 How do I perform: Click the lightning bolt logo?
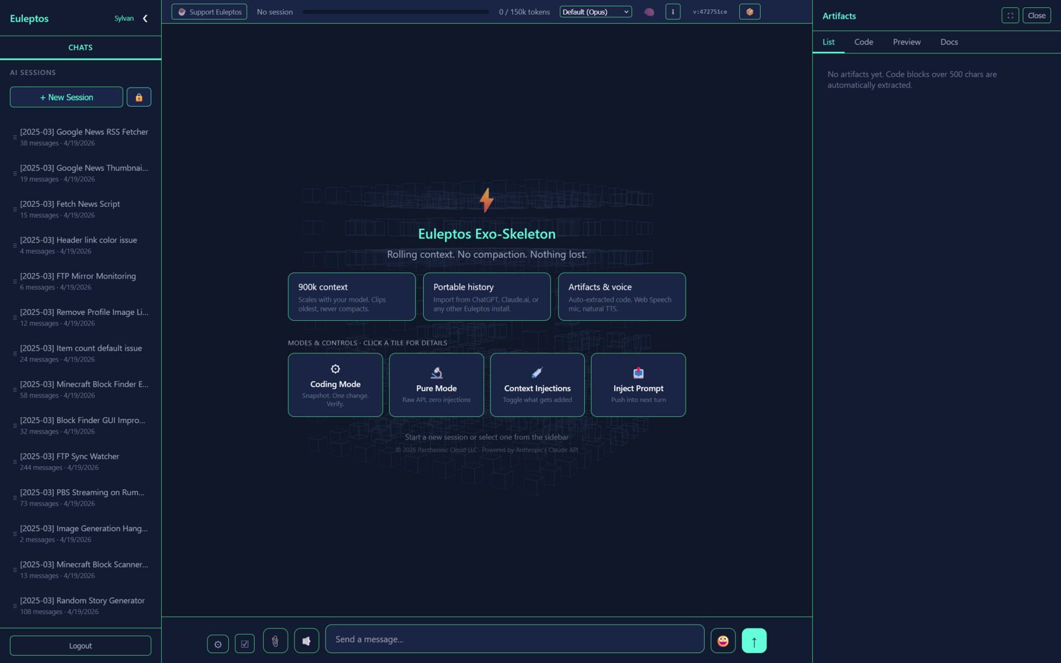487,200
